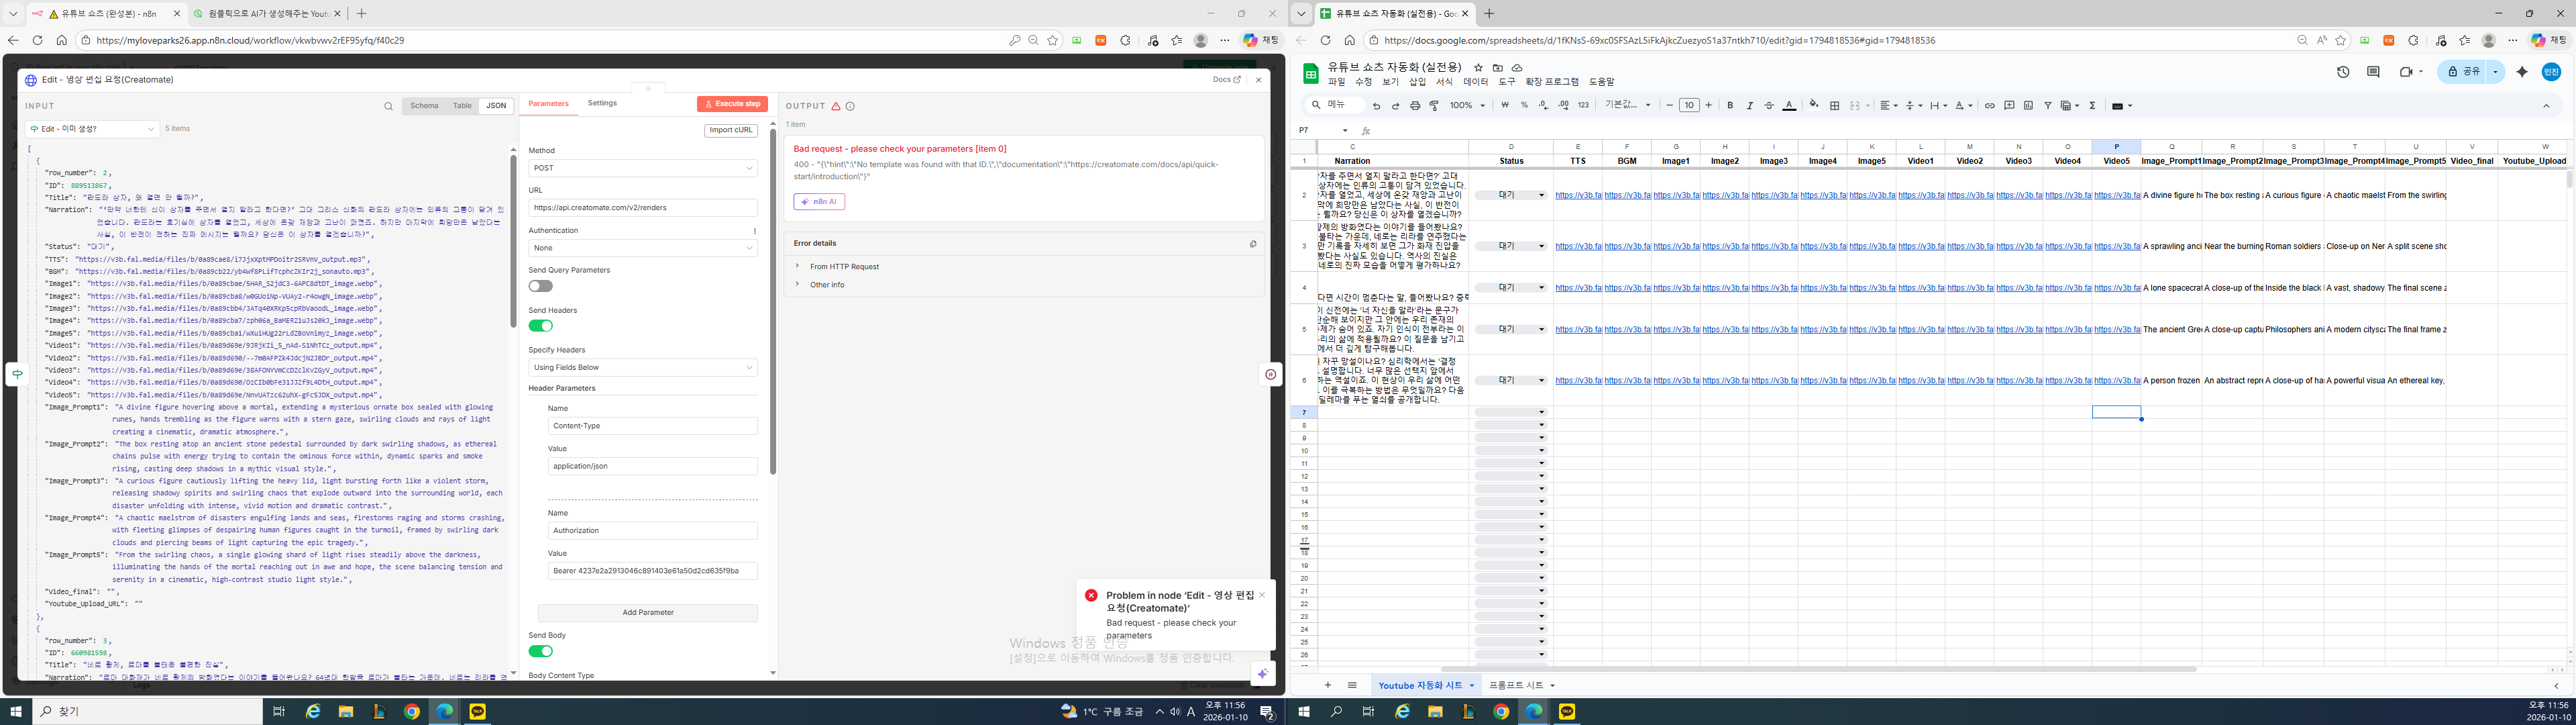
Task: Click the create filter icon
Action: tap(2048, 105)
